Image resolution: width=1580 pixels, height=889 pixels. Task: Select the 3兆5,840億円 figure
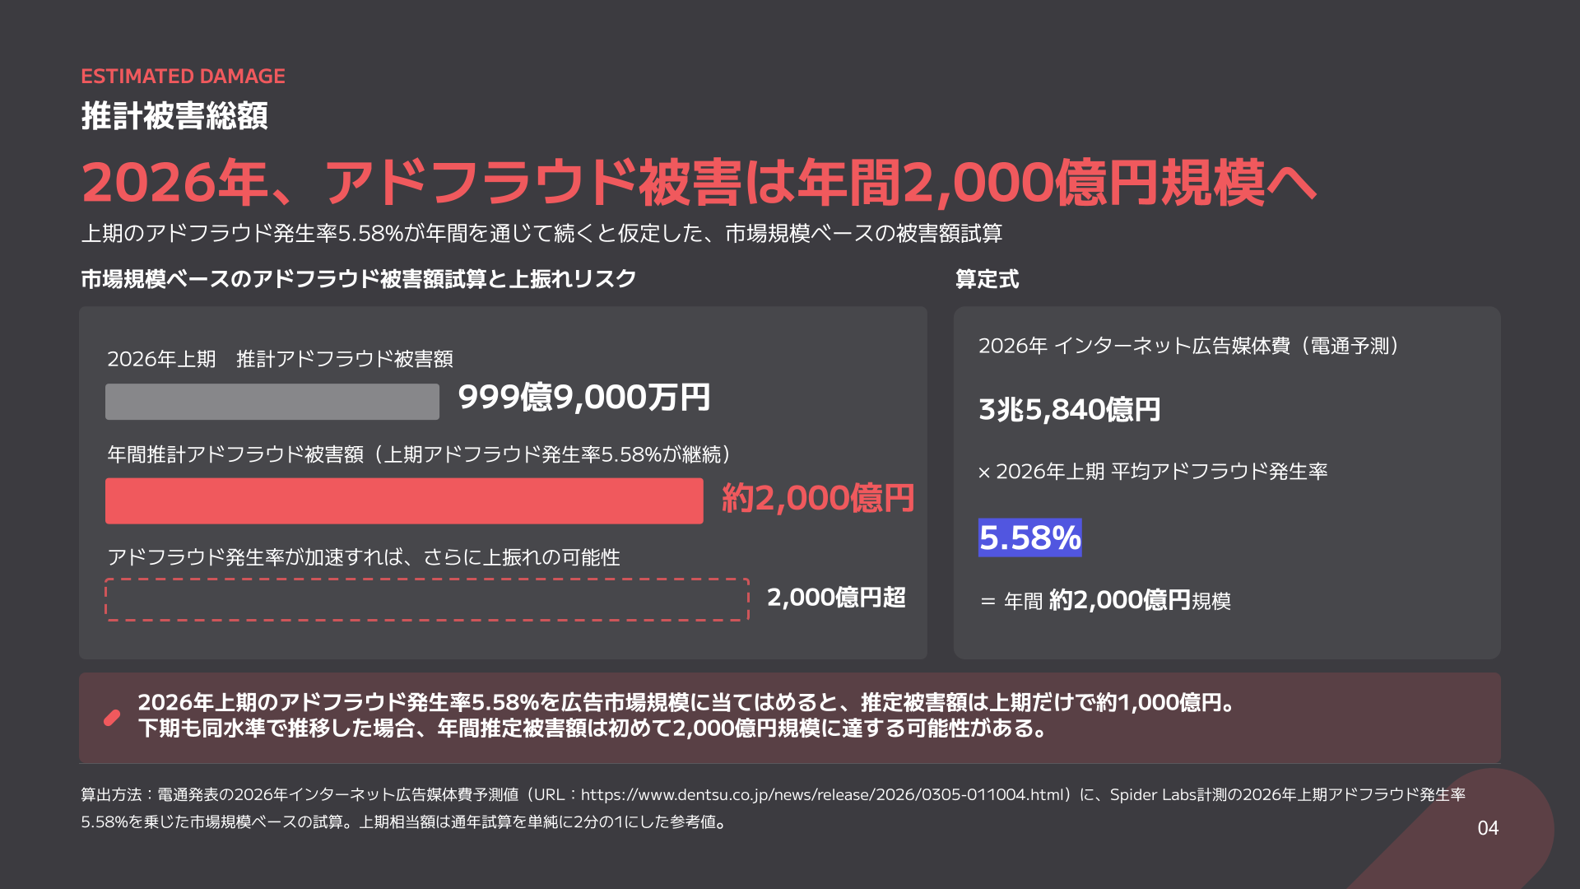[1069, 410]
